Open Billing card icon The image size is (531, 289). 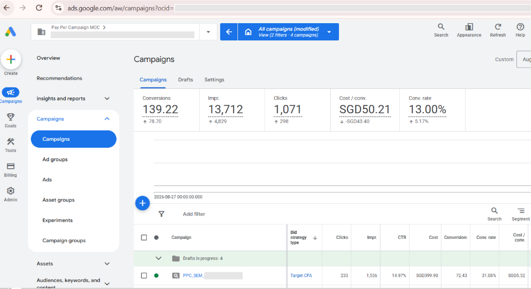tap(10, 166)
